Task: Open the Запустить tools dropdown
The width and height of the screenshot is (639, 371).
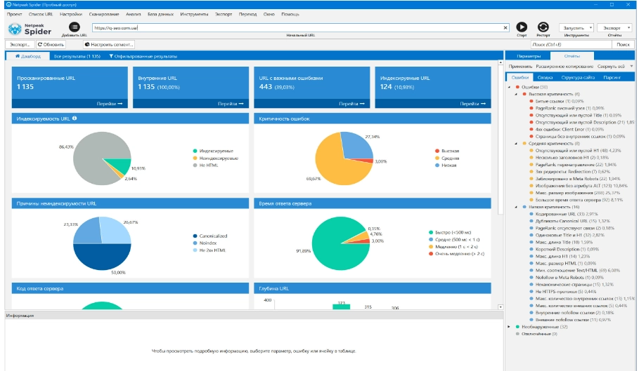Action: pos(576,27)
